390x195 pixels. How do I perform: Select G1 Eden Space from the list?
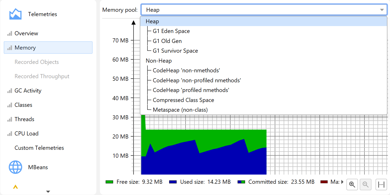pos(171,31)
